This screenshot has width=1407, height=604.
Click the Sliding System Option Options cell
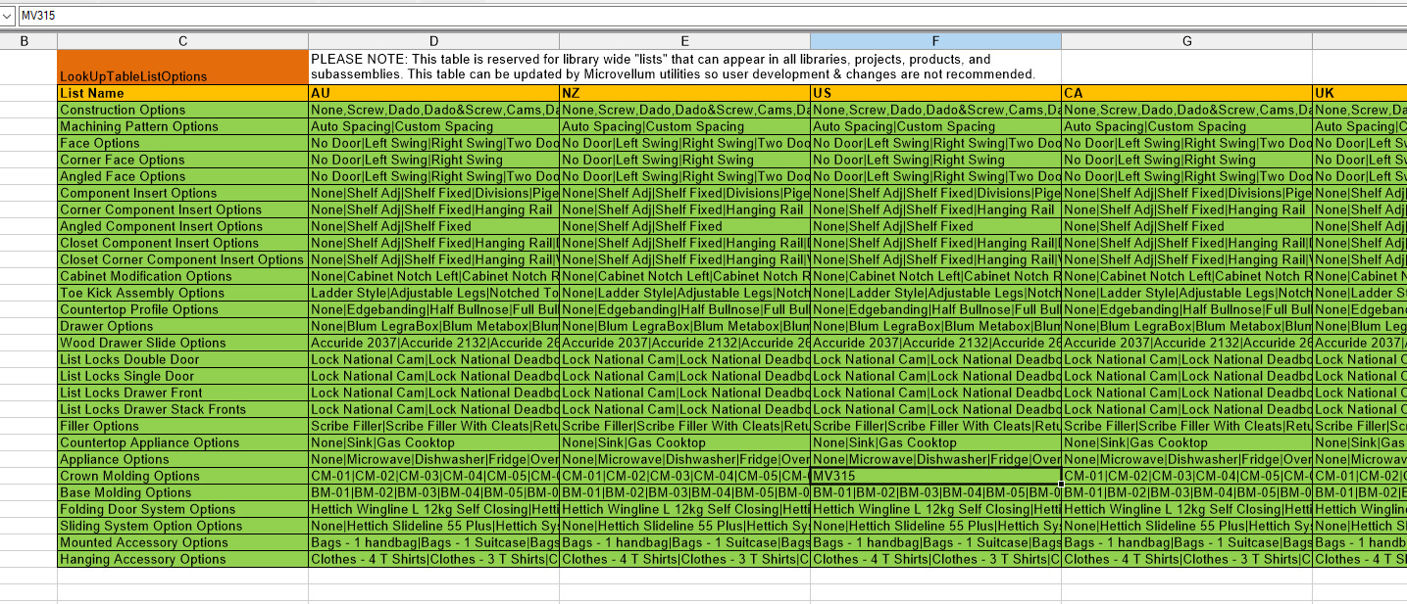pyautogui.click(x=182, y=526)
